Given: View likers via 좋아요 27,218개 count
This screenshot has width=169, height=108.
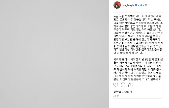Looking at the screenshot, I should point(123,92).
